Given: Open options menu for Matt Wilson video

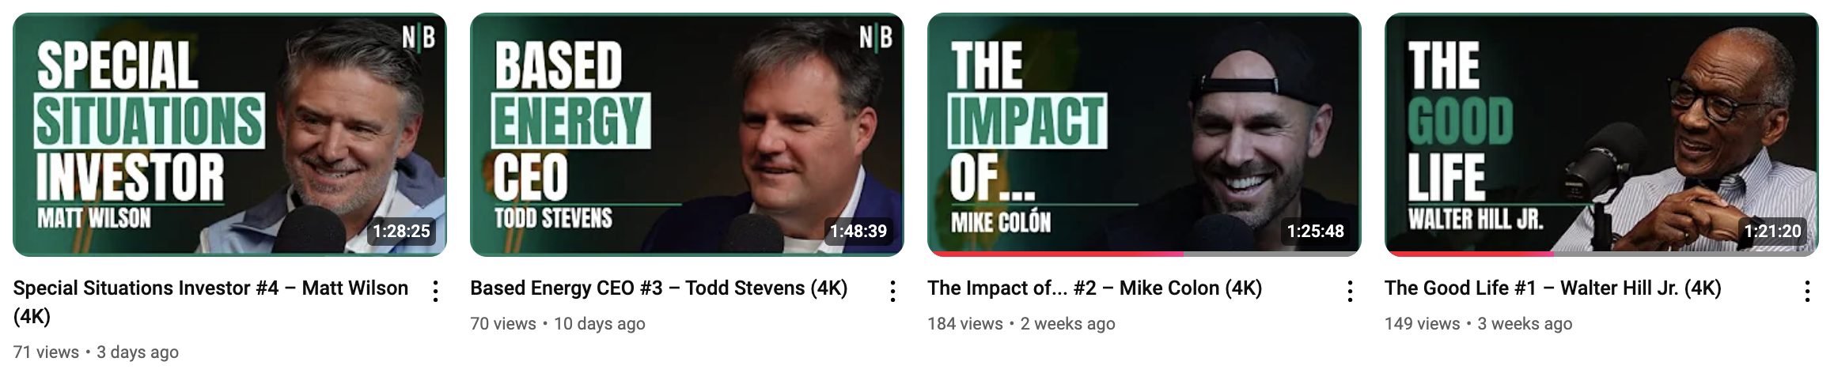Looking at the screenshot, I should click(435, 292).
